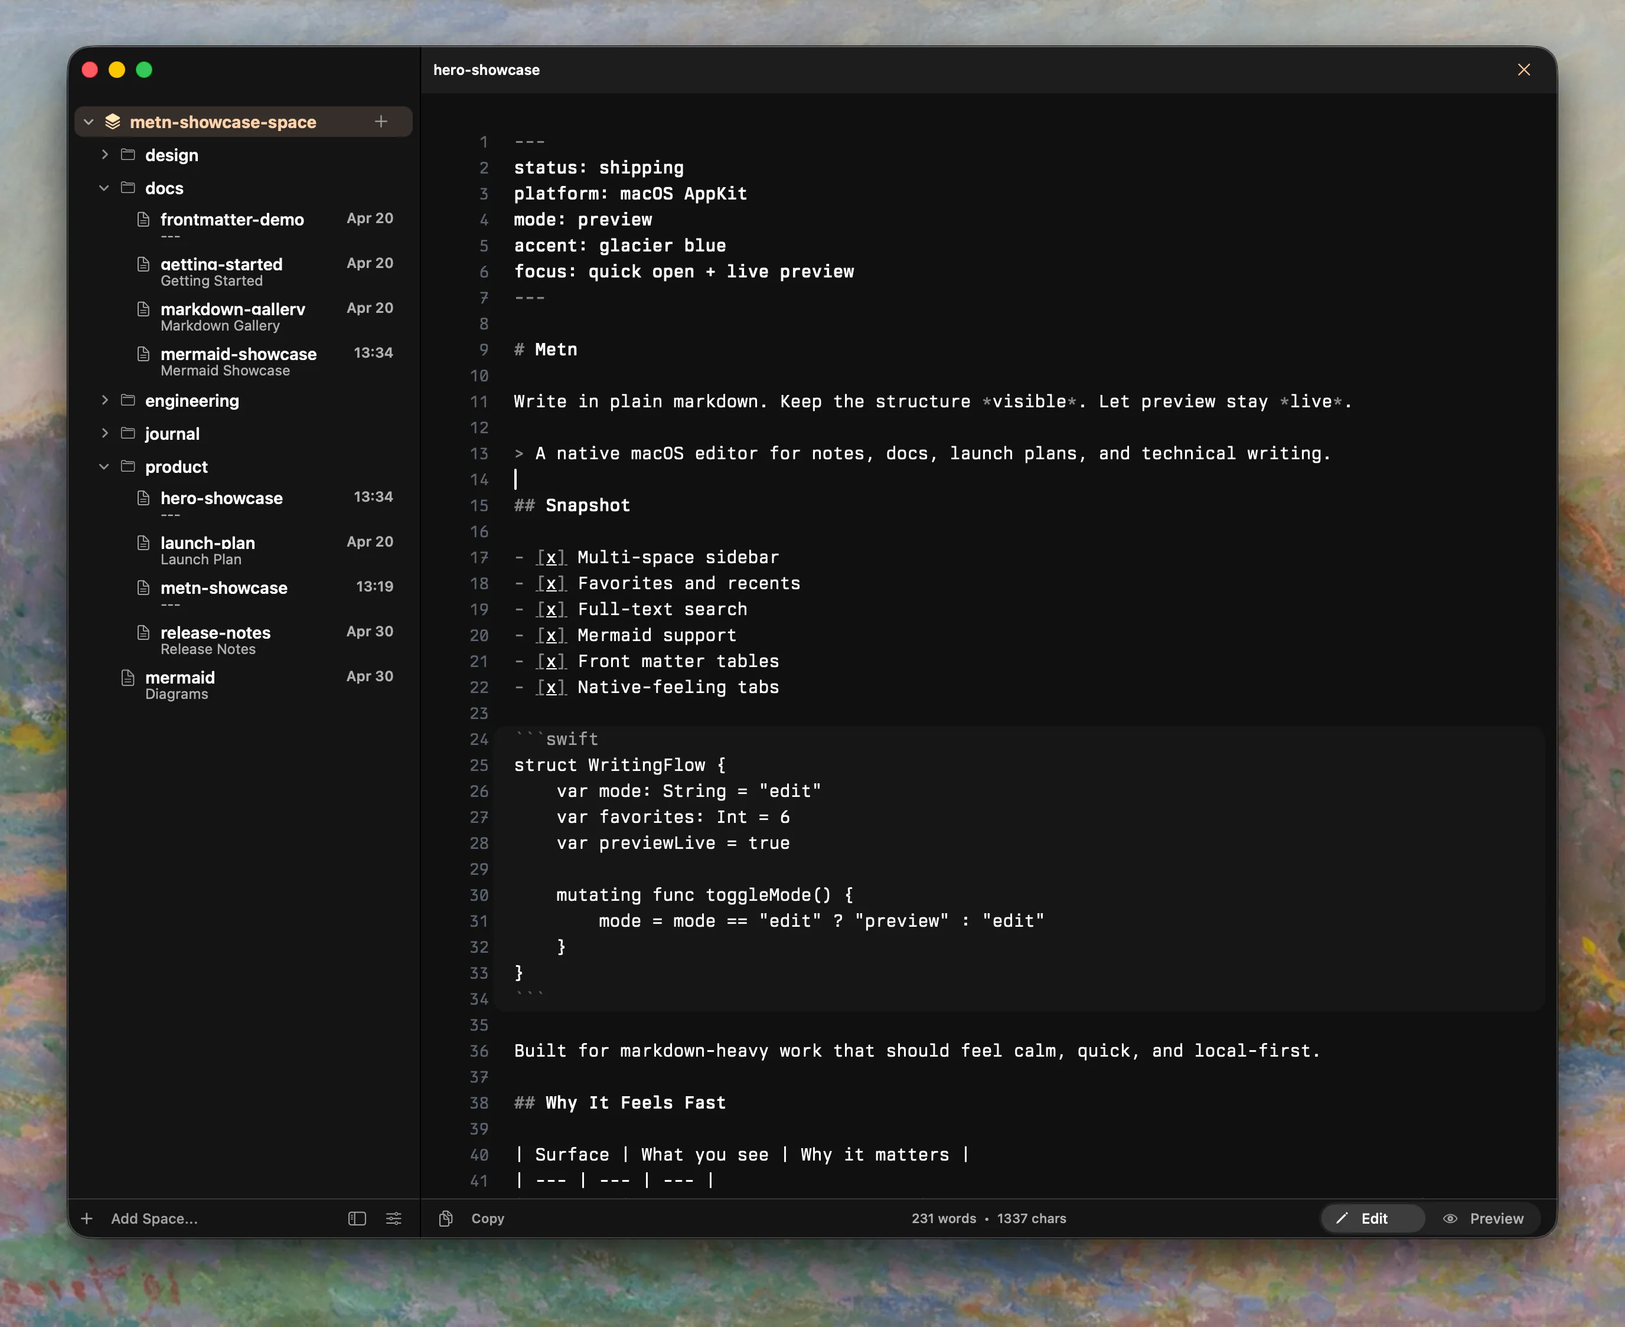Open settings via the sliders icon
This screenshot has height=1327, width=1625.
[394, 1218]
